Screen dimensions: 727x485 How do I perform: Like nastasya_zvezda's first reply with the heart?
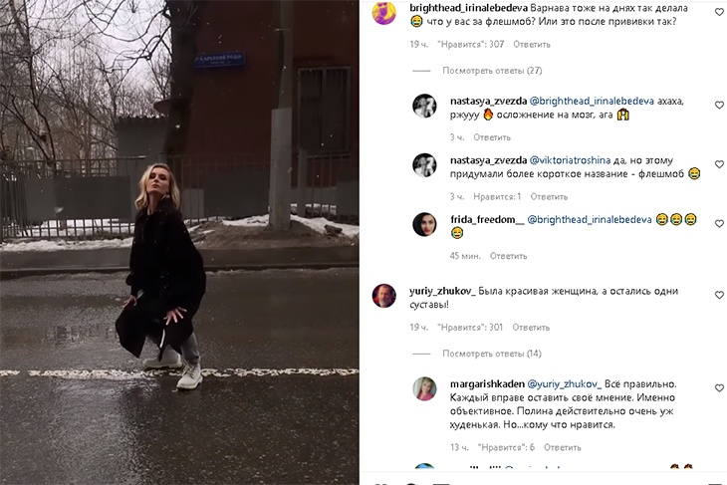[719, 106]
